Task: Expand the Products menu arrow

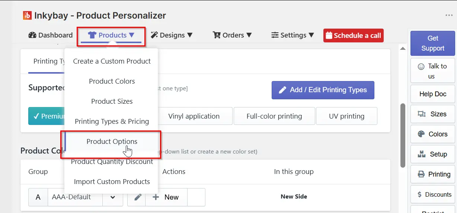Action: [131, 35]
